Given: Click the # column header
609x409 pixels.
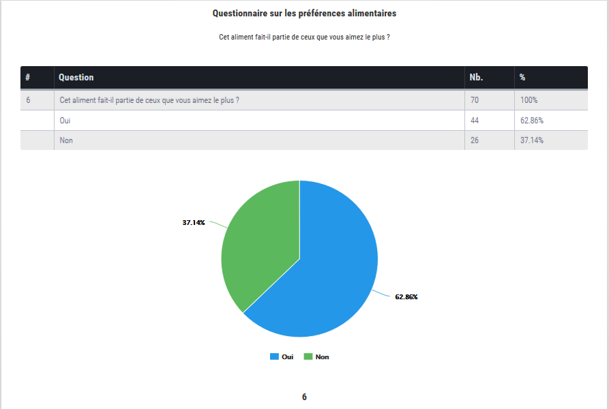Looking at the screenshot, I should (x=28, y=78).
